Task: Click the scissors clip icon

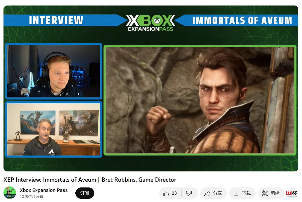Action: [265, 193]
